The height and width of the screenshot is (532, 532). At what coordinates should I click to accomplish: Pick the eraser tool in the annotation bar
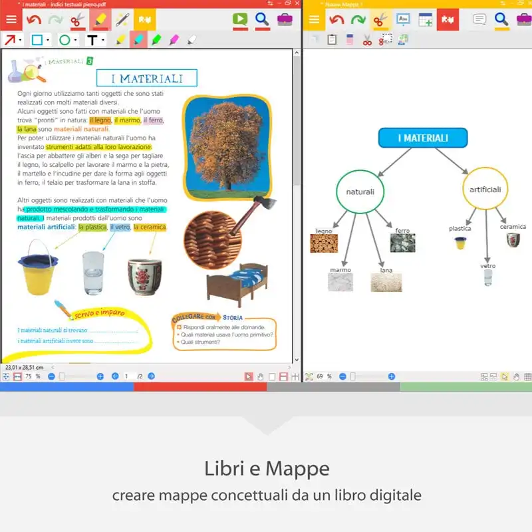click(192, 40)
